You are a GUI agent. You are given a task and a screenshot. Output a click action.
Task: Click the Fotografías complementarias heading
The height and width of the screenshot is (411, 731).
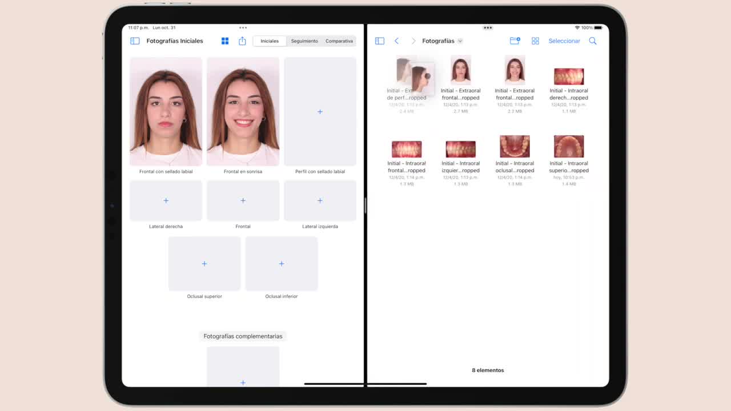tap(243, 336)
